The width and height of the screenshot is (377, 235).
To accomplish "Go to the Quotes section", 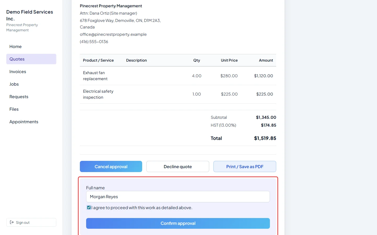I will (x=31, y=59).
